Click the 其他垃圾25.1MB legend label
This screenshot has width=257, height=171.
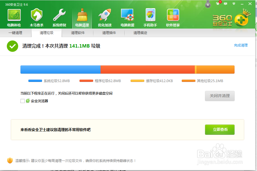click(x=210, y=81)
